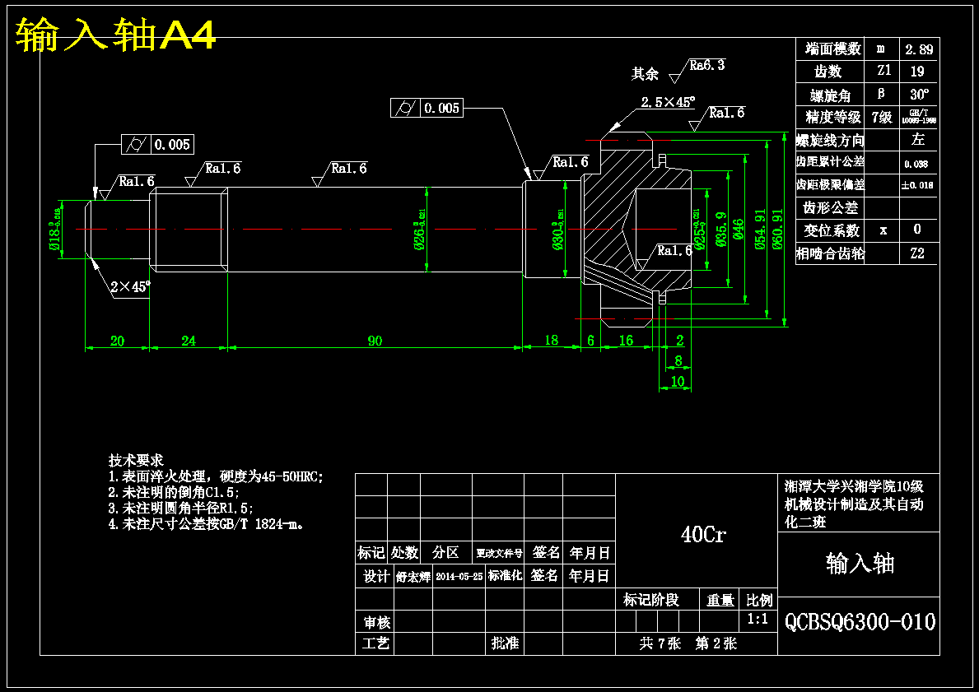Screen dimensions: 979x692
Task: Select note 1 about 45-50HRC hardness
Action: pos(216,476)
